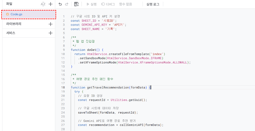Click the redo arrow icon
Viewport: 255px width, 131px height.
67,4
